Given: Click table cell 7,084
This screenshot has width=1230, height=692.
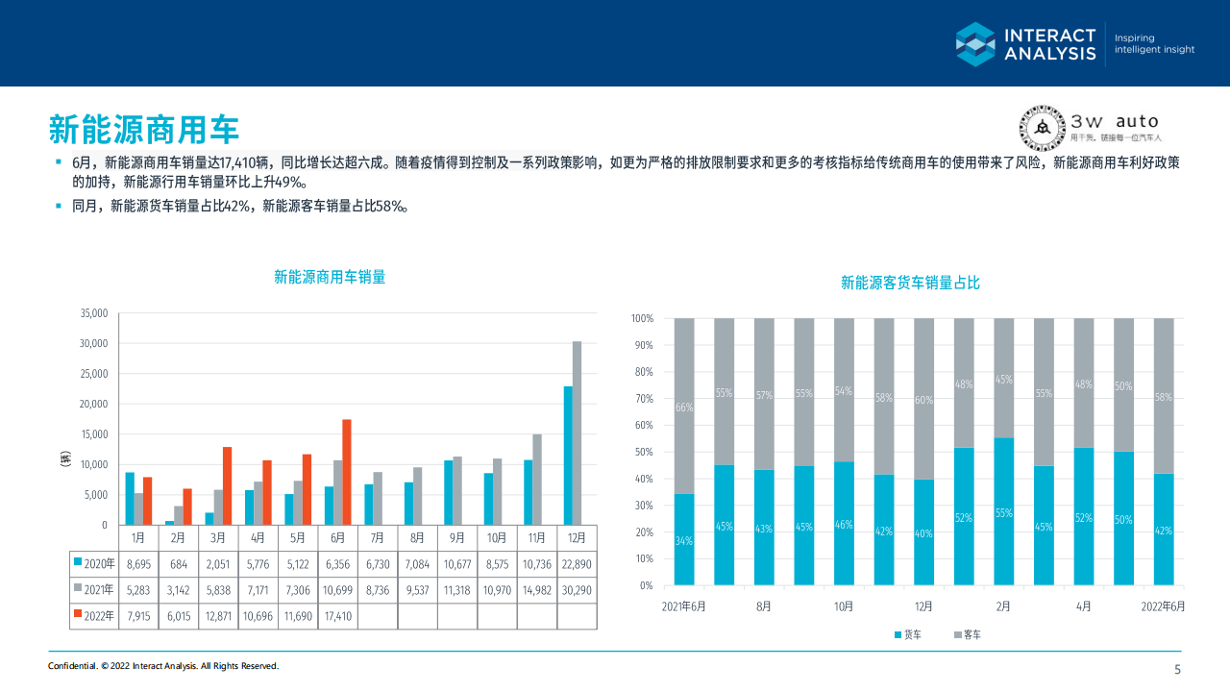Looking at the screenshot, I should pos(417,563).
